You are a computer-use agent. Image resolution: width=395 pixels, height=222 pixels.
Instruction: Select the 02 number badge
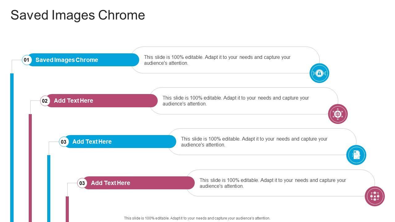[x=45, y=101]
